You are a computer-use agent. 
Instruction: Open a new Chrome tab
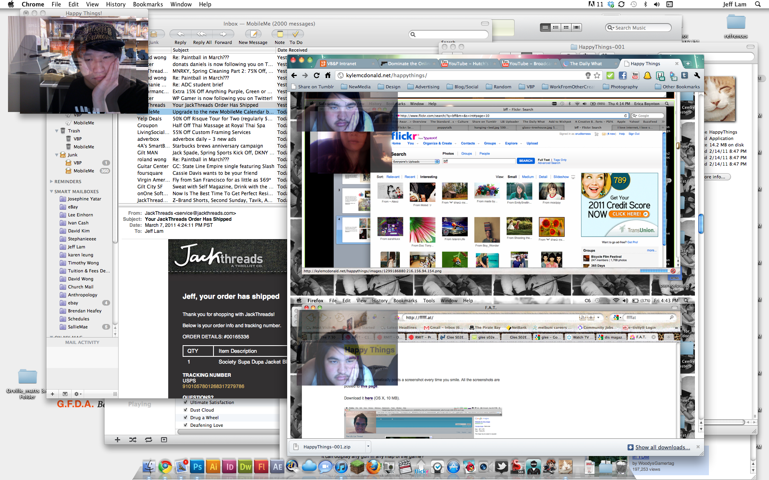pyautogui.click(x=688, y=64)
